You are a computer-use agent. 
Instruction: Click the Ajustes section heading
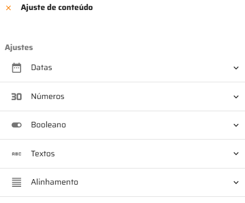coord(19,47)
